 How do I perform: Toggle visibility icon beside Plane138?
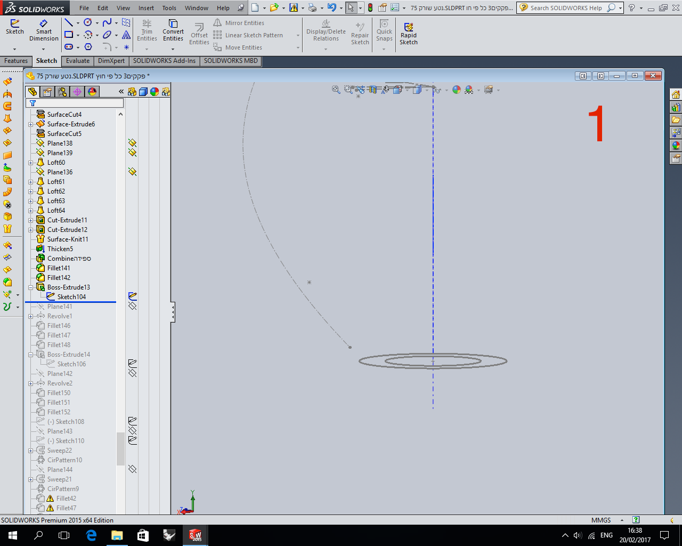point(133,143)
